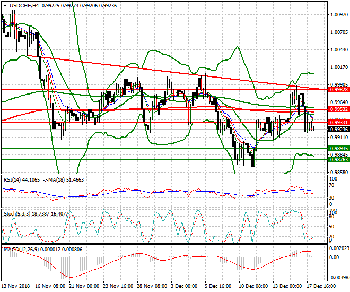Select the red 0.99828 resistance price label
The image size is (350, 292).
coord(339,90)
